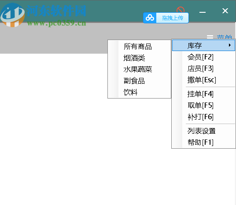Click the Baidu cloud icon

point(150,18)
